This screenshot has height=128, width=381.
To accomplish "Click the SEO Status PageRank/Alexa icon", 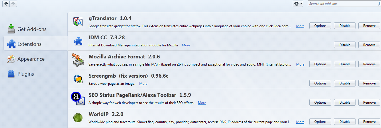I will click(x=78, y=99).
